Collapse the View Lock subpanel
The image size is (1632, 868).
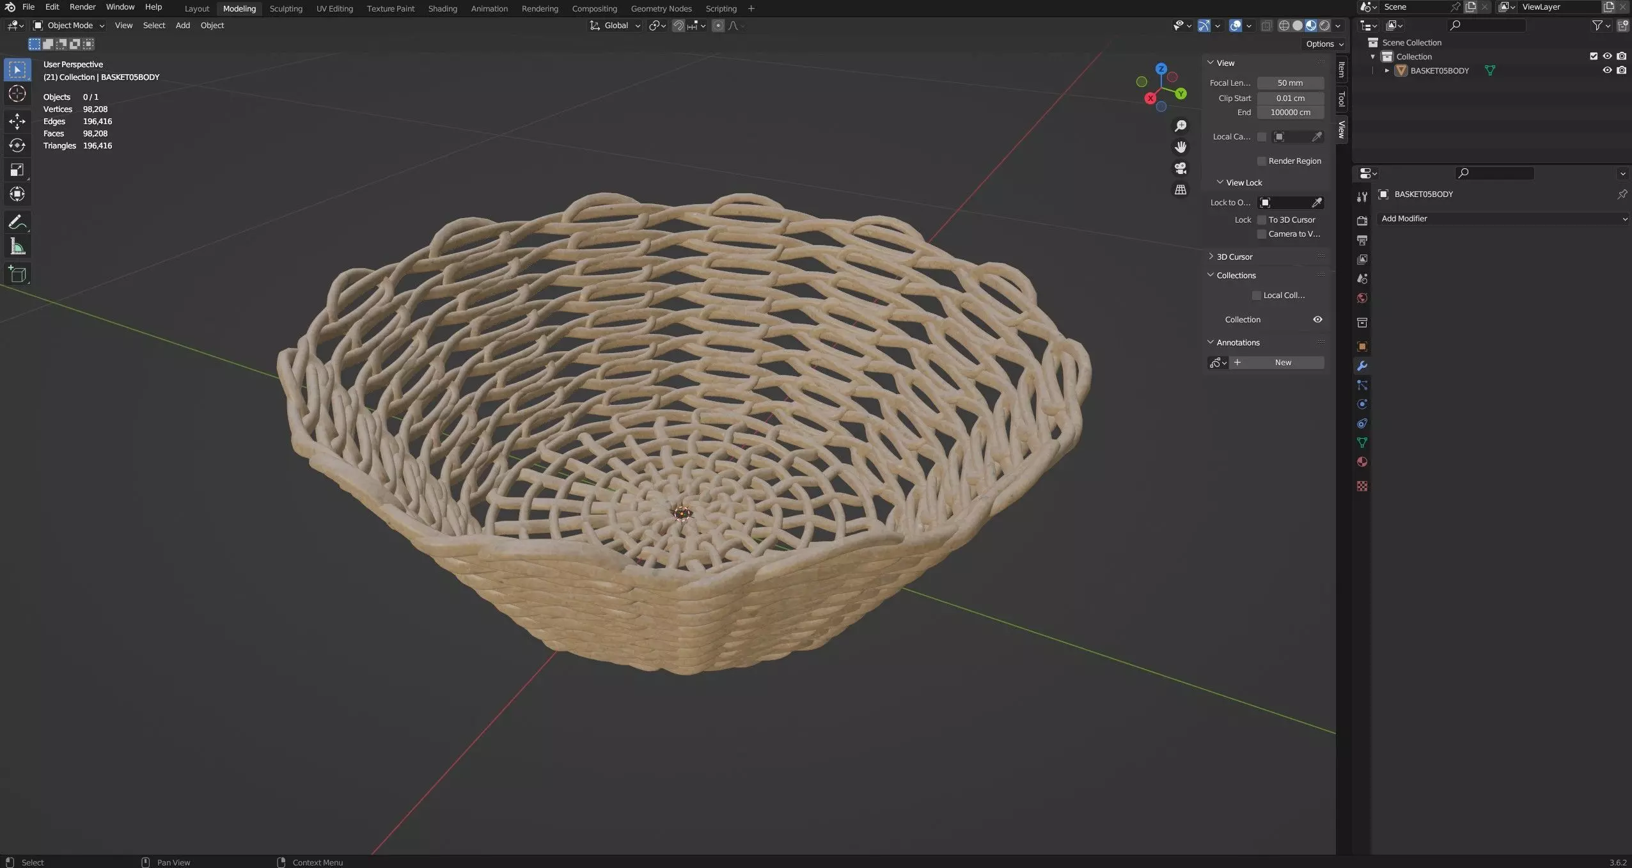[x=1220, y=182]
